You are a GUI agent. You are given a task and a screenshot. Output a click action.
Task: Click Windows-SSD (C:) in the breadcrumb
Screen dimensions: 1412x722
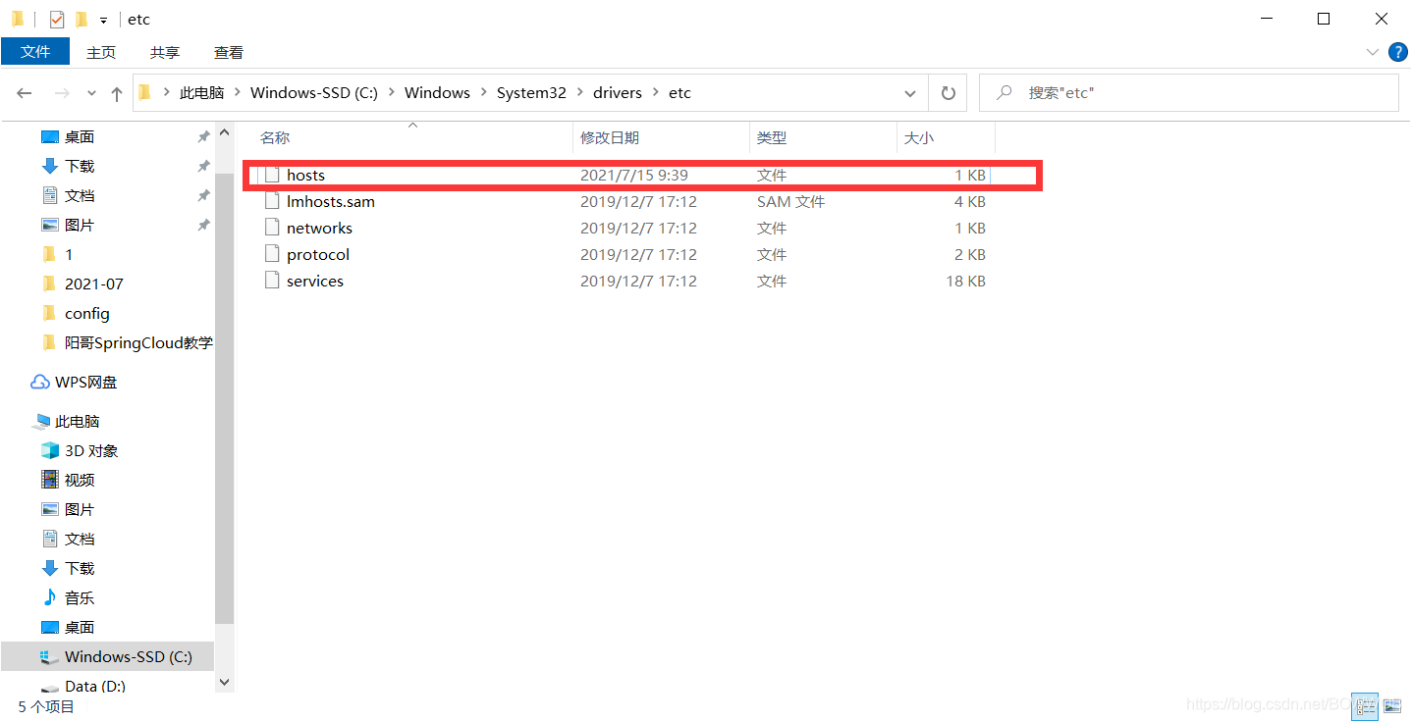click(x=314, y=93)
